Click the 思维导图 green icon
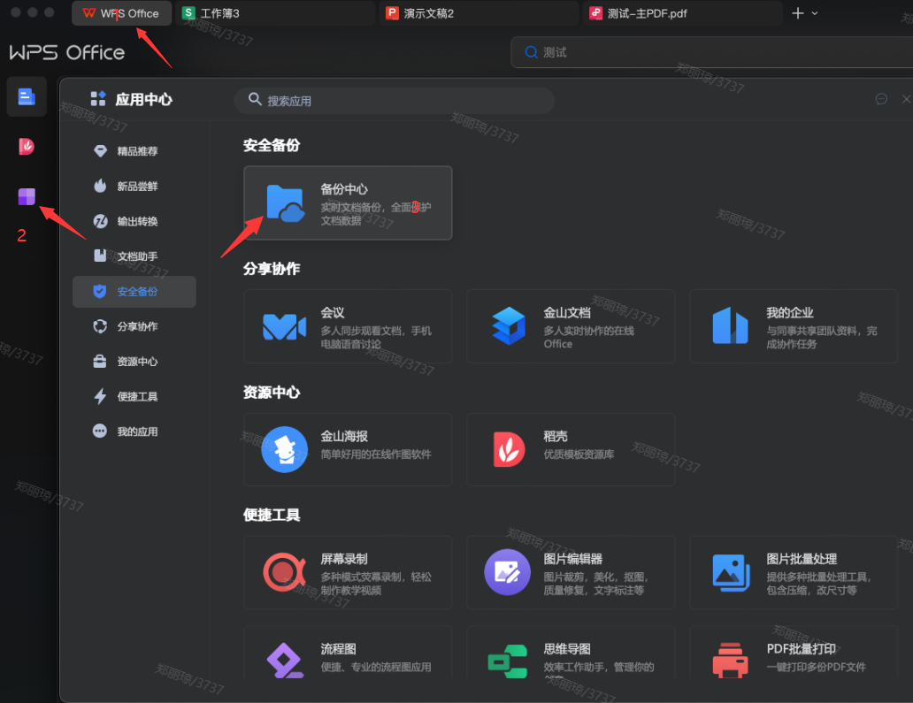This screenshot has width=913, height=703. point(507,661)
